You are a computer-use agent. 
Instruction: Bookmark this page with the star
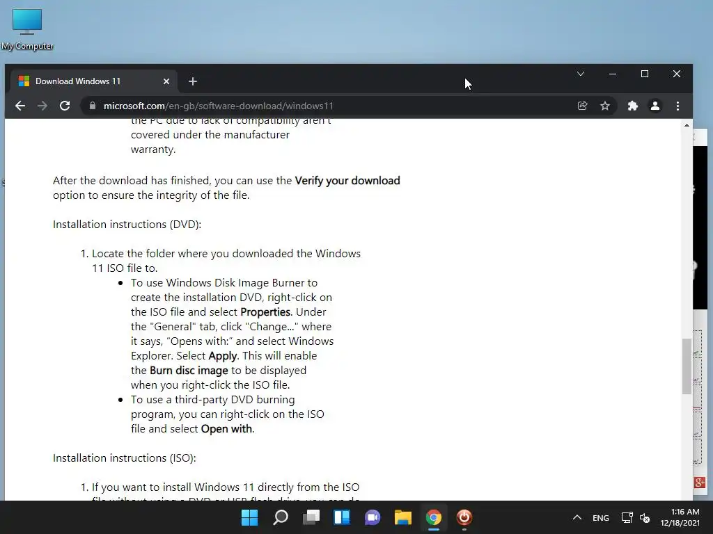tap(605, 106)
